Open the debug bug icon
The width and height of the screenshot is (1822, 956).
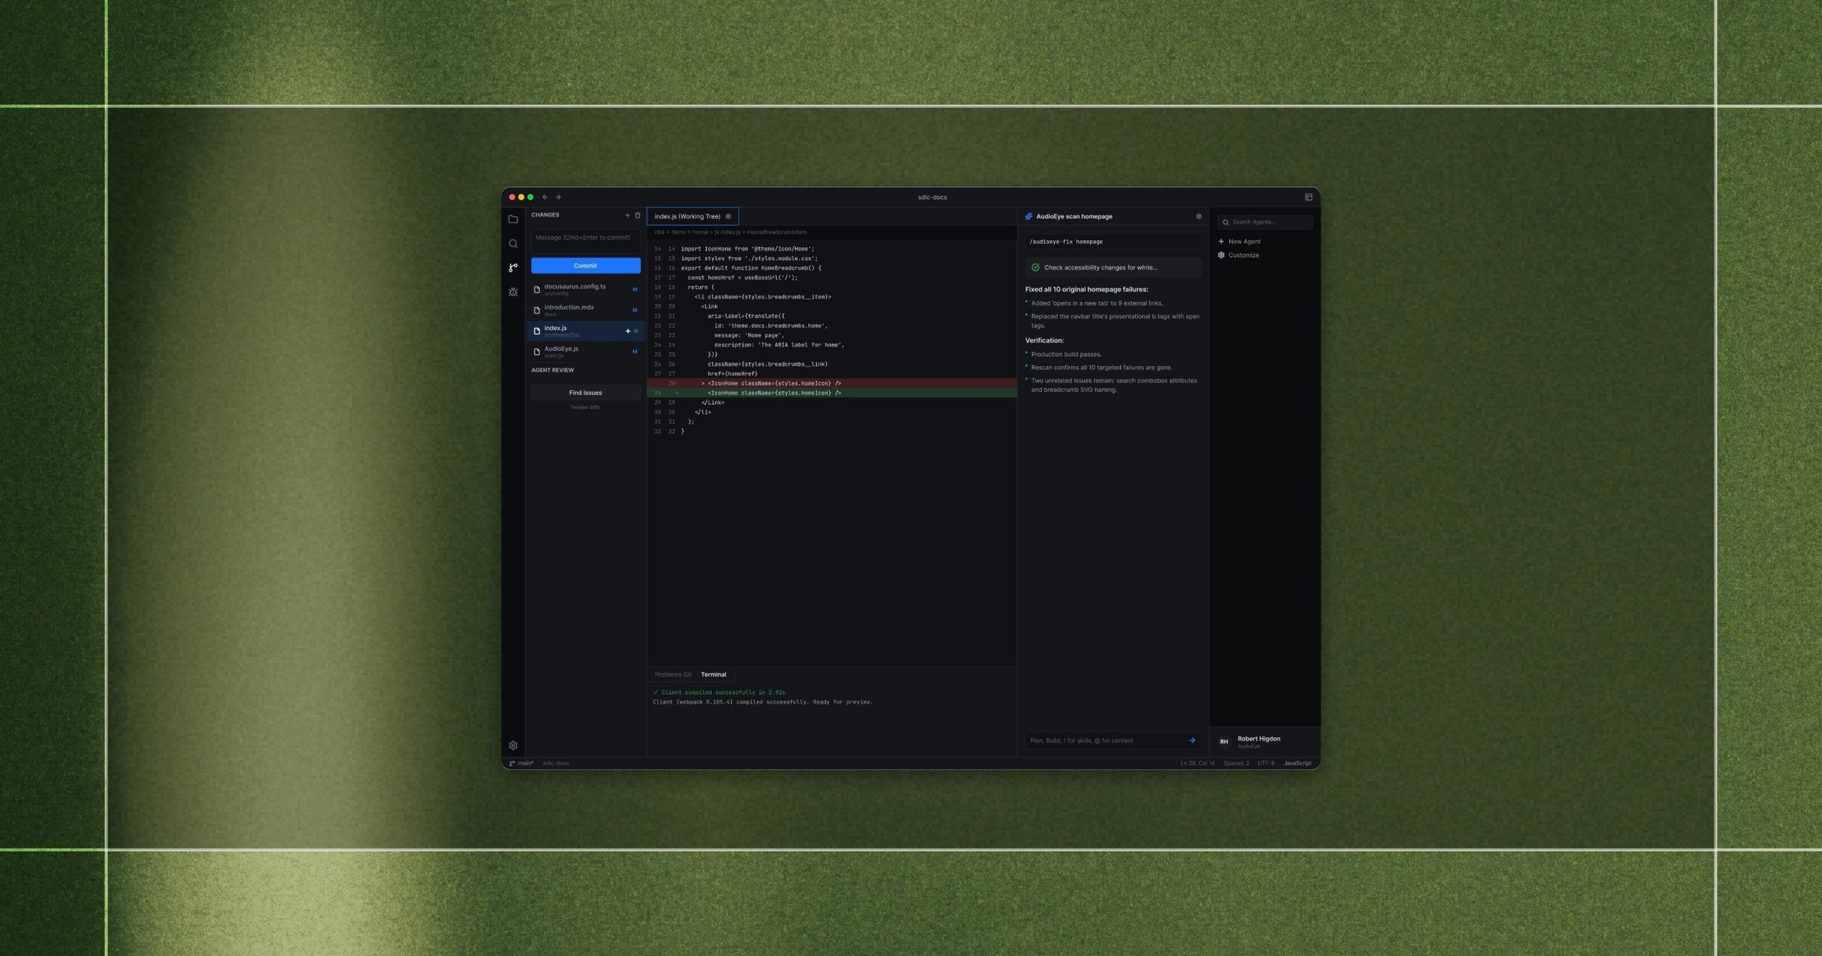(513, 292)
